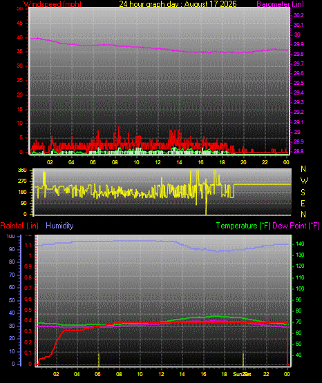Click the '28.9' barometer axis value
Viewport: 322px width, 383px height.
click(299, 141)
